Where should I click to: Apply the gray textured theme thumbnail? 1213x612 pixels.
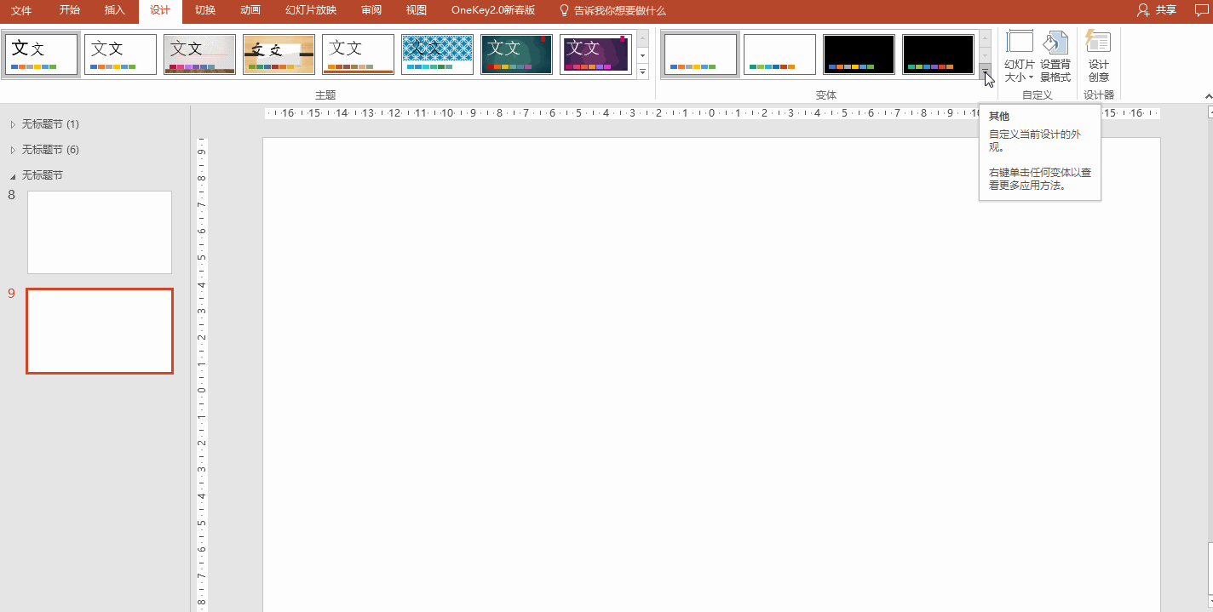pos(199,54)
